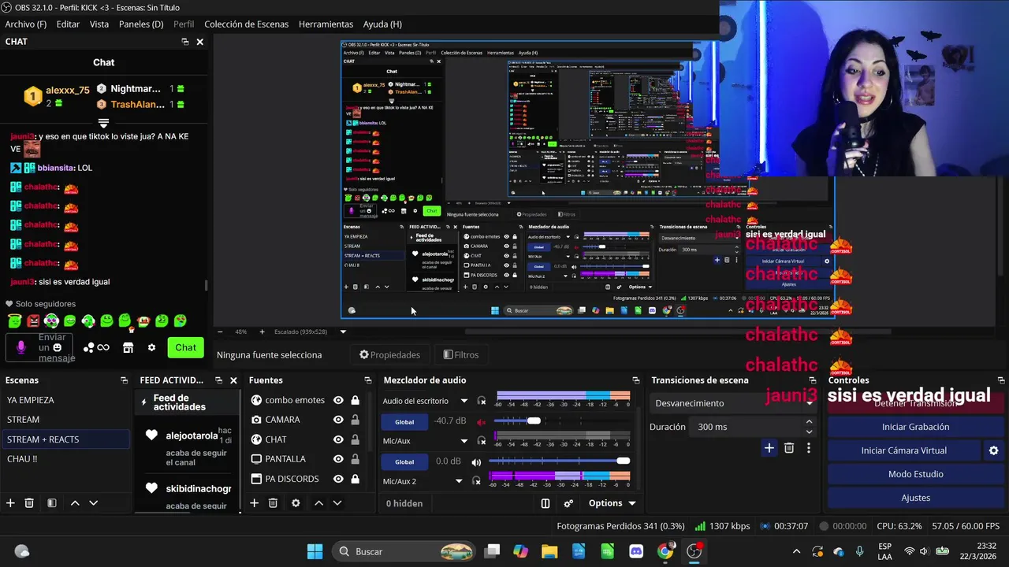
Task: Expand Mic/Aux 2 dropdown arrow
Action: (459, 481)
